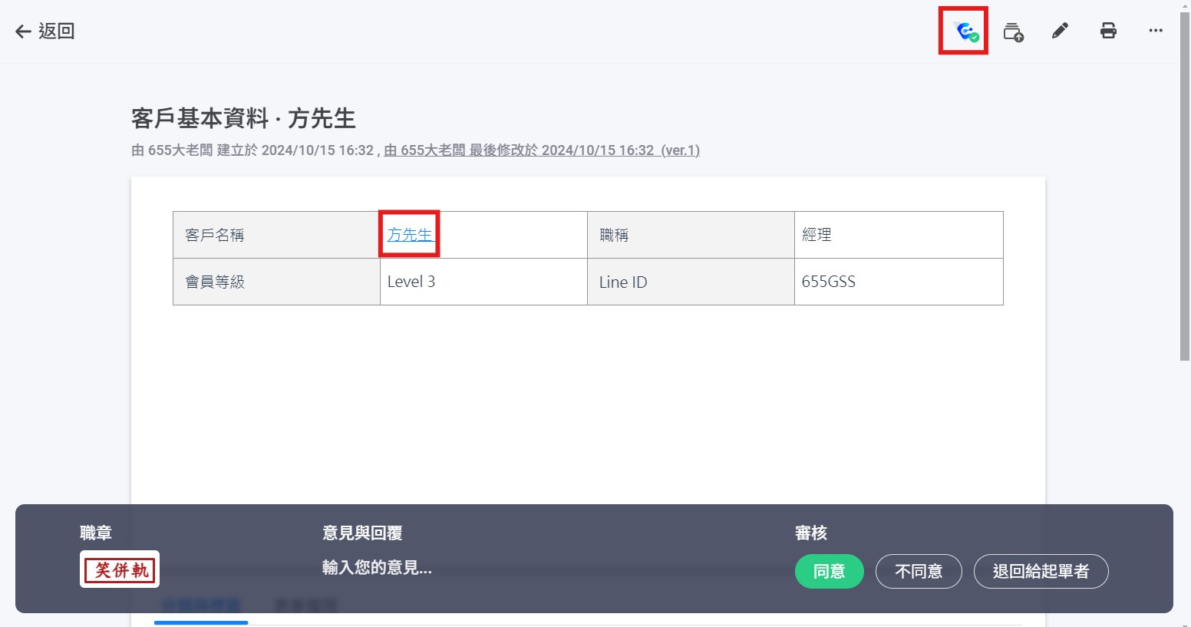Screen dimensions: 1191x627
Task: Click the 客戶基本資料 · 方先生 heading
Action: click(243, 119)
